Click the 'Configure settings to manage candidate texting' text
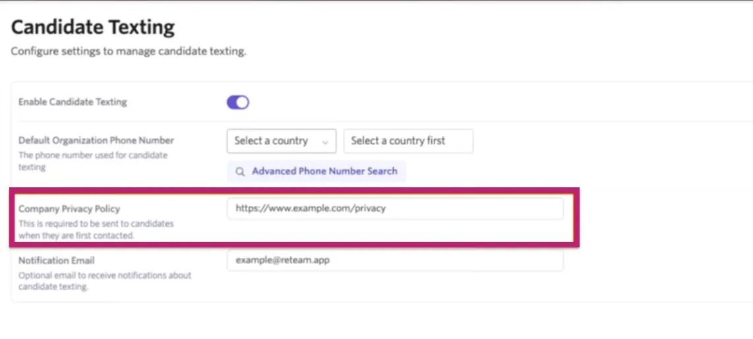The width and height of the screenshot is (753, 339). tap(129, 51)
